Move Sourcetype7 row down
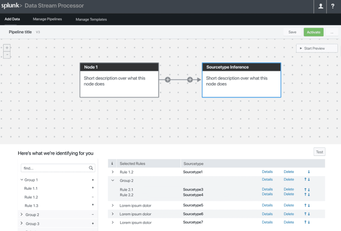341x231 pixels. [x=309, y=222]
